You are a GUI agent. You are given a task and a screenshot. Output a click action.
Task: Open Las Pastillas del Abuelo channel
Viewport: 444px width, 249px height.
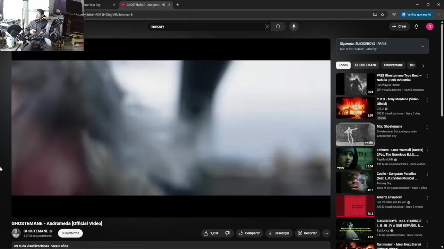pos(391,202)
